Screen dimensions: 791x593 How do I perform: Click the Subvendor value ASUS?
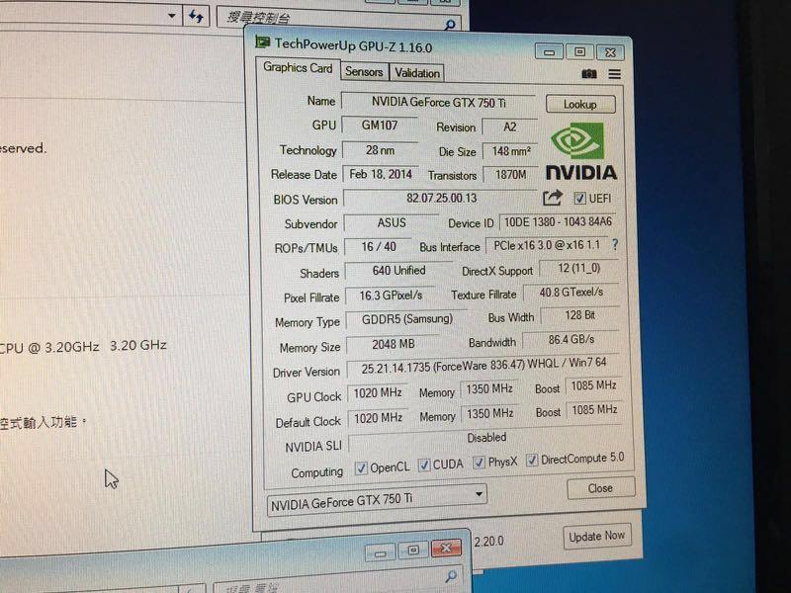pos(392,223)
